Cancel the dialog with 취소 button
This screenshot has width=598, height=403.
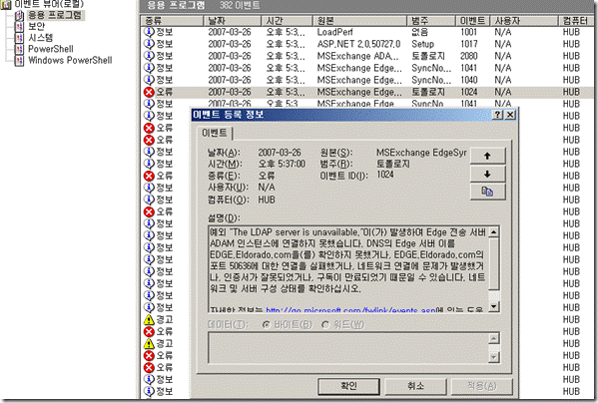click(x=415, y=386)
